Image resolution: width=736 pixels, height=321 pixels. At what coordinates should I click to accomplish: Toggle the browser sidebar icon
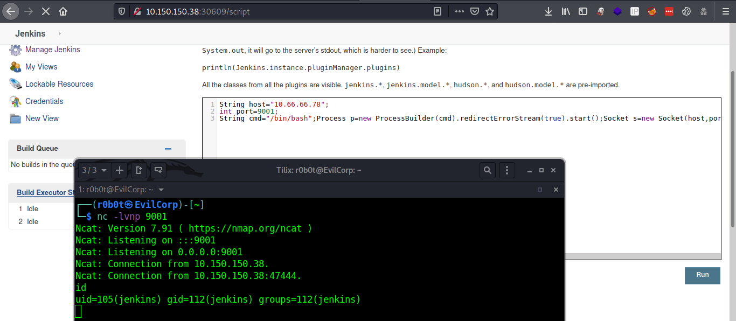point(583,11)
